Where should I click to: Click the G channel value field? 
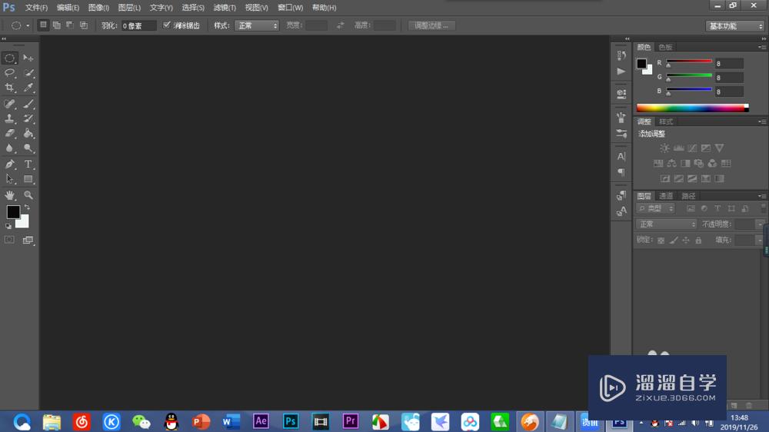(x=729, y=78)
